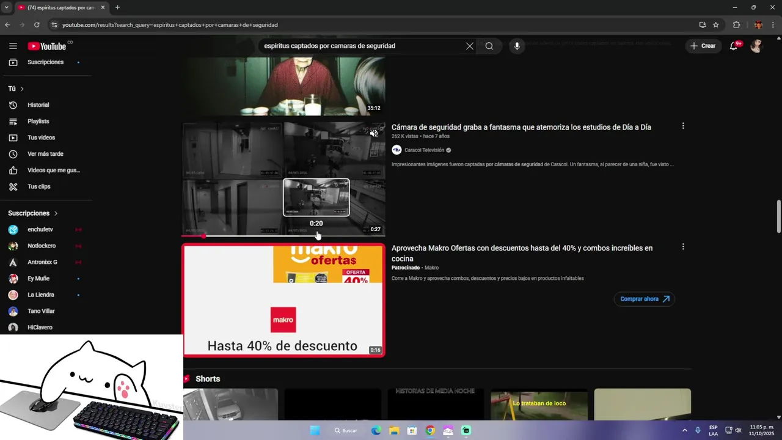782x440 pixels.
Task: Open Windows Start menu
Action: coord(315,430)
